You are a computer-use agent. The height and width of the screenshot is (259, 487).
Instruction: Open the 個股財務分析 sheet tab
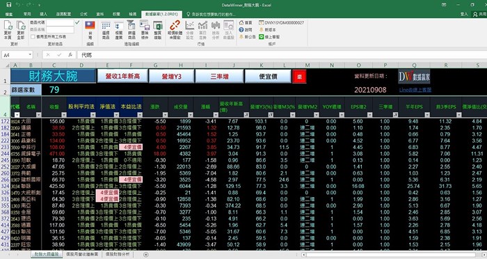(x=118, y=254)
